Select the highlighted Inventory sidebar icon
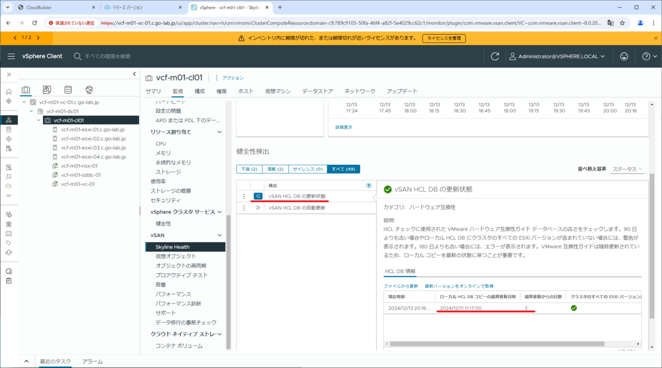The image size is (662, 368). pyautogui.click(x=9, y=120)
